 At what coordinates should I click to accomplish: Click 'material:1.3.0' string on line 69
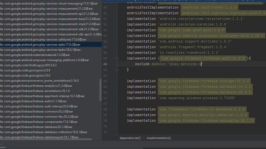click(x=203, y=115)
